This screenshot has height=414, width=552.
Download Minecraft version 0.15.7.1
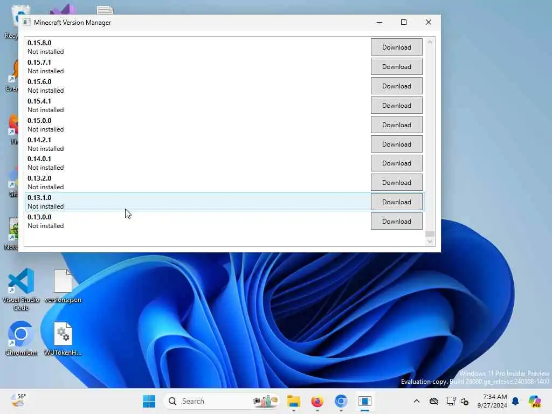click(396, 66)
